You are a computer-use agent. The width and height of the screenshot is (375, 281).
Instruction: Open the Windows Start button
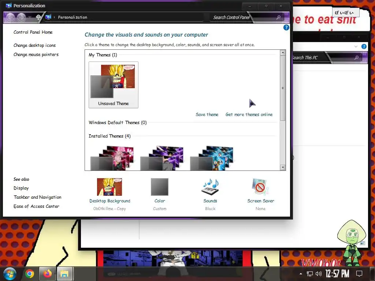pos(10,274)
